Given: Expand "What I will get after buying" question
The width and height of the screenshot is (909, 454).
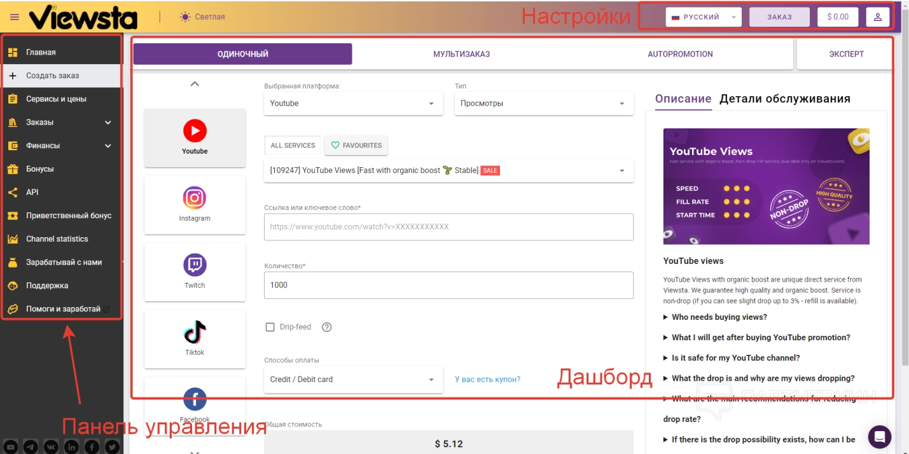Looking at the screenshot, I should click(x=756, y=338).
